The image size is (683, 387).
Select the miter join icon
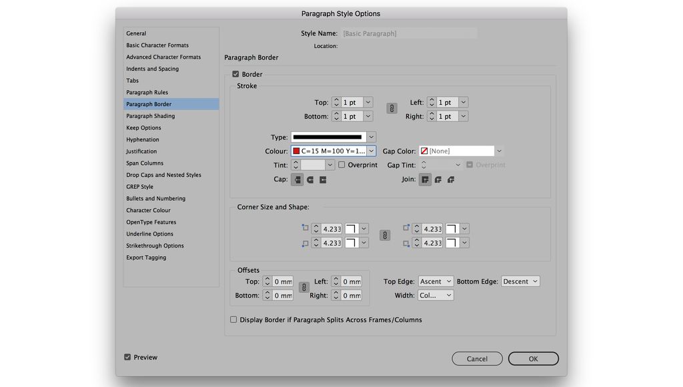point(425,179)
